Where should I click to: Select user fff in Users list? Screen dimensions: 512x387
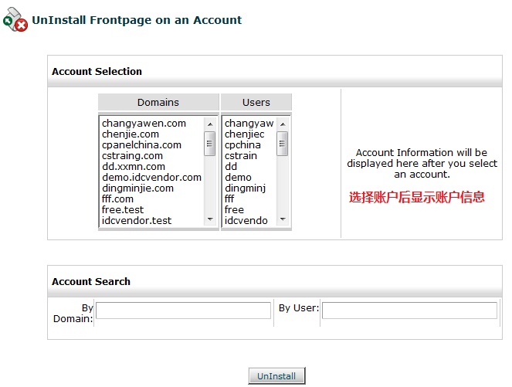[x=229, y=199]
